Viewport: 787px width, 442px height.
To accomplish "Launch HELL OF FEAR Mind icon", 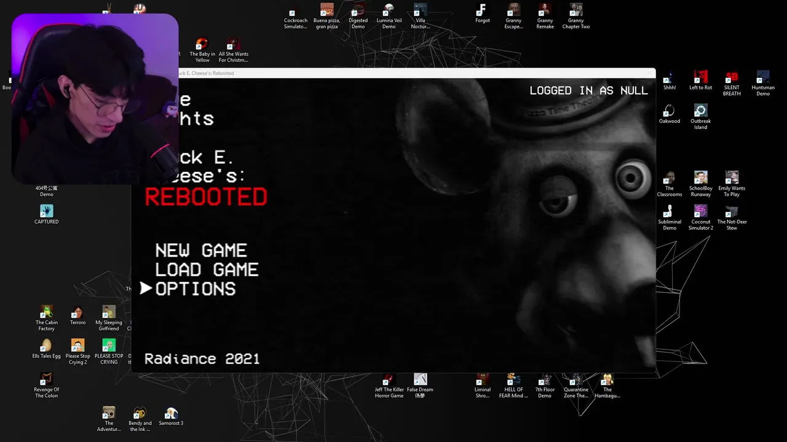I will point(513,386).
